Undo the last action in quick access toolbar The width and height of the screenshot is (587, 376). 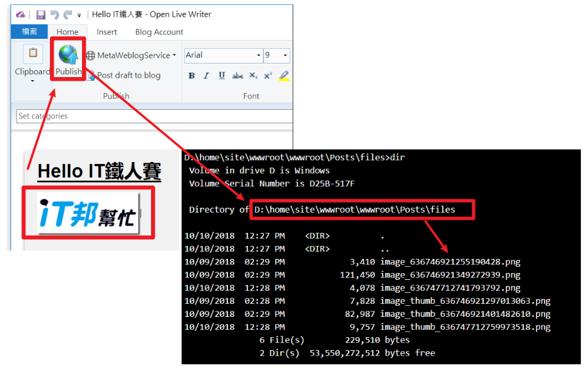click(x=55, y=15)
